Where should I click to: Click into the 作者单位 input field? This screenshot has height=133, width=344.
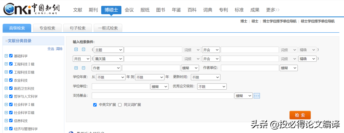coord(250,68)
